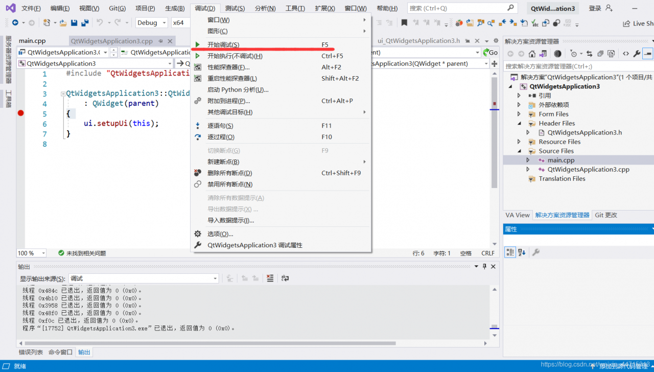Click the Clear All icon in the Output panel

click(x=270, y=278)
